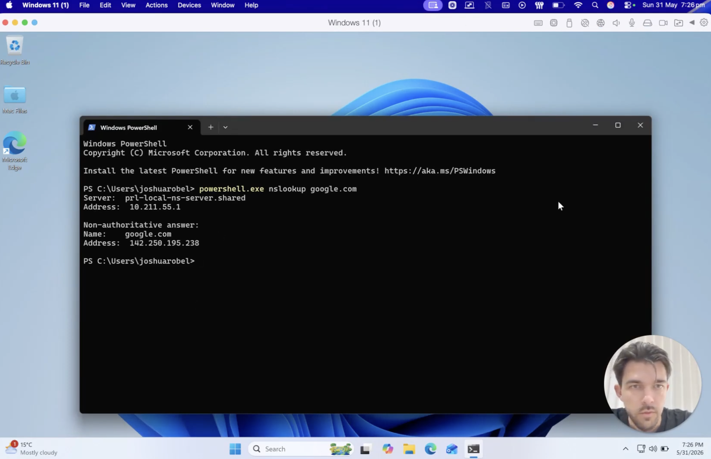The width and height of the screenshot is (711, 459).
Task: Open the Help menu
Action: (x=251, y=5)
